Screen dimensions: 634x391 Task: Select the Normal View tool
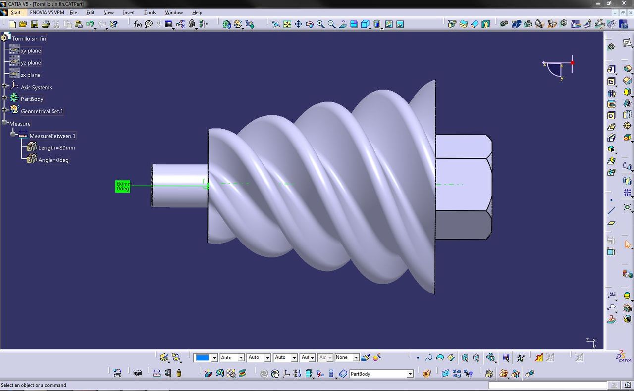pyautogui.click(x=343, y=24)
